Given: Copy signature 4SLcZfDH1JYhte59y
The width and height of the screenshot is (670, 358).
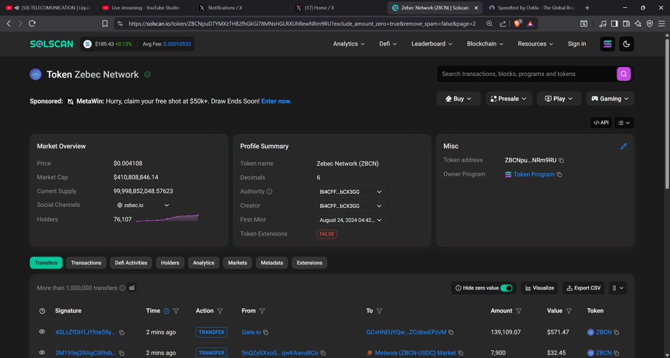Looking at the screenshot, I should click(x=122, y=332).
